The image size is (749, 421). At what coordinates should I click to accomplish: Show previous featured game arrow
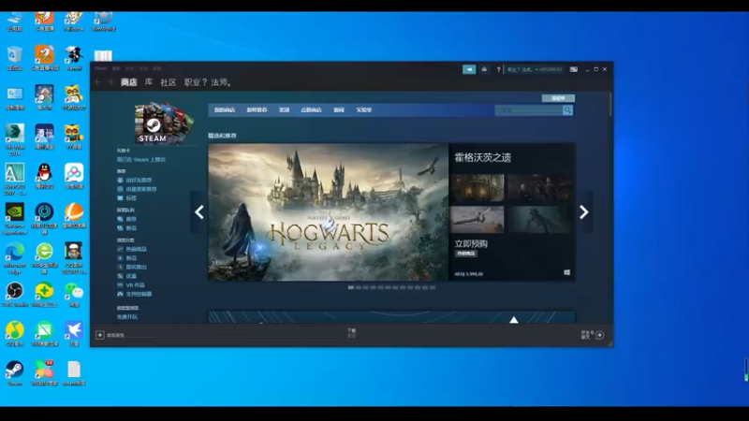(199, 212)
